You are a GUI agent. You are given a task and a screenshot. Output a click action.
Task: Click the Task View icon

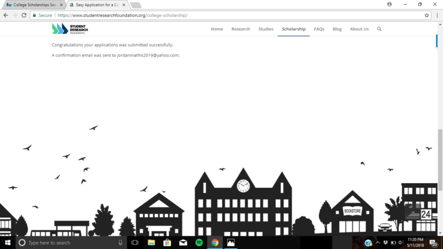click(x=135, y=243)
